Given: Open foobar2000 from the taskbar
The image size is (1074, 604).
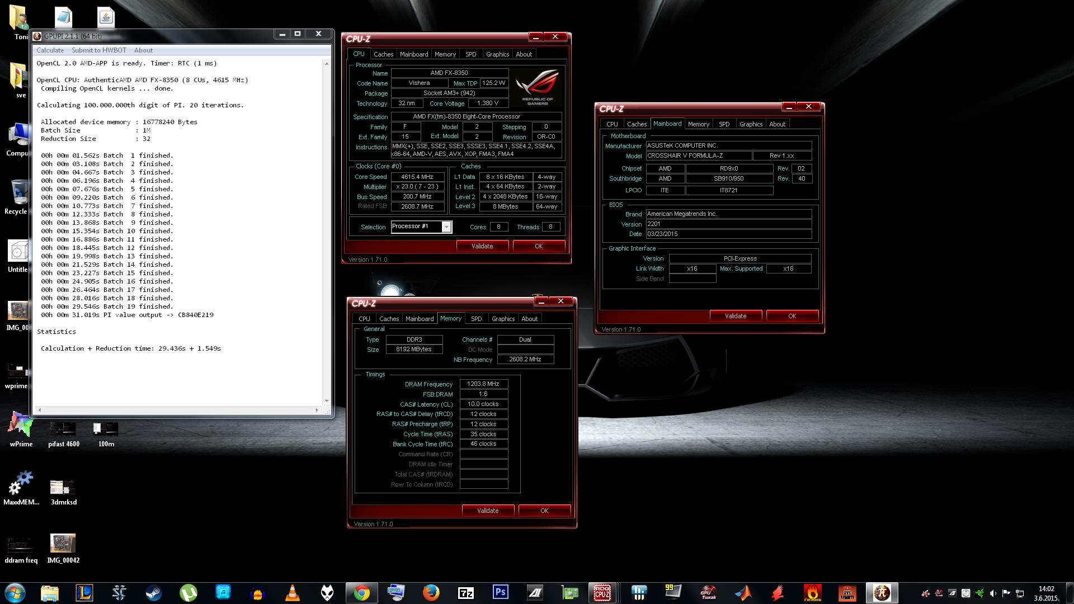Looking at the screenshot, I should (x=327, y=592).
